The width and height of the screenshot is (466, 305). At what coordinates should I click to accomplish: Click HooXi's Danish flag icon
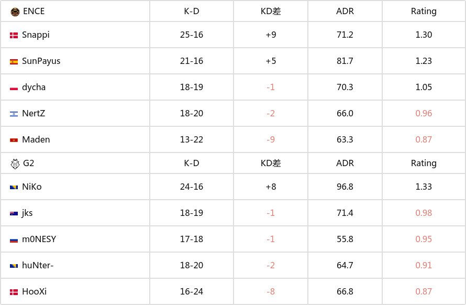tap(14, 292)
